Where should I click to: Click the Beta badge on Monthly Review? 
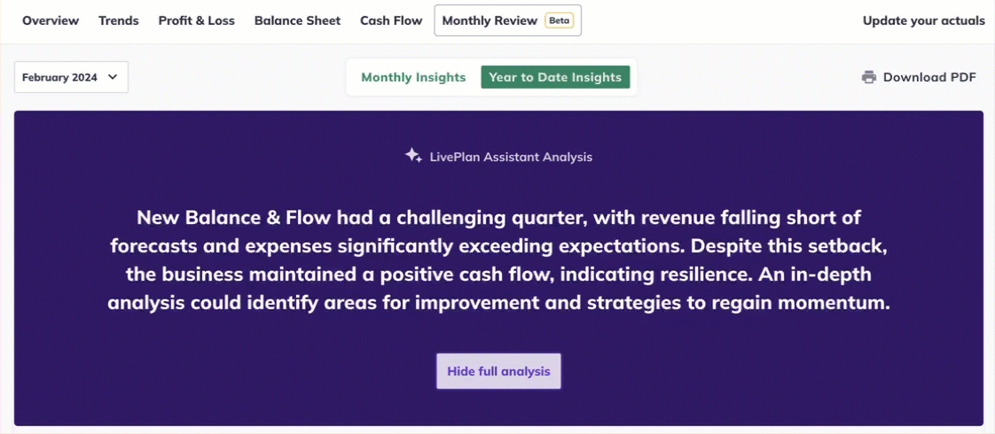(x=559, y=20)
